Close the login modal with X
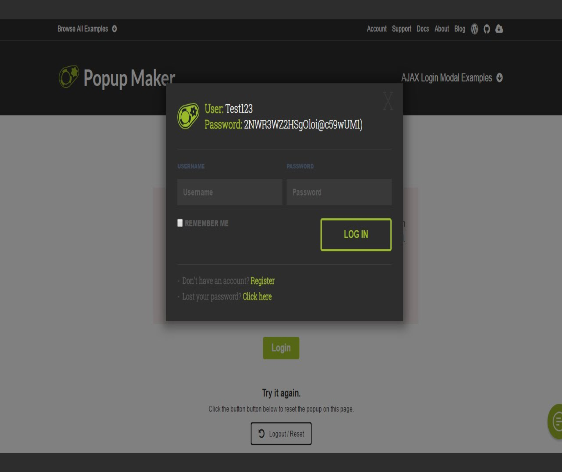This screenshot has height=472, width=562. [x=388, y=101]
